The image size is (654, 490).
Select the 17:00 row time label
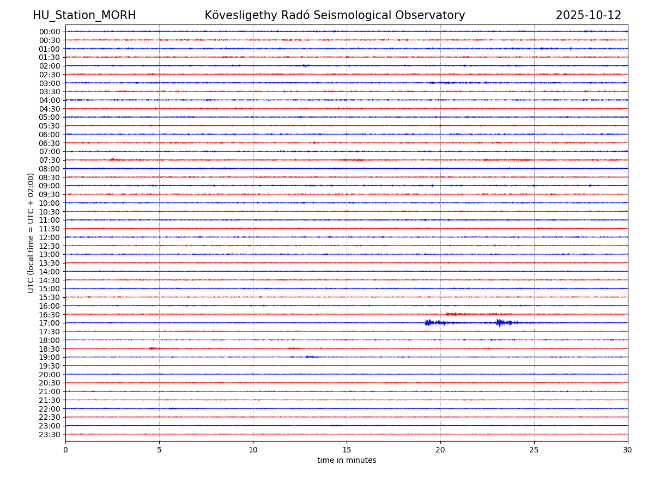50,323
